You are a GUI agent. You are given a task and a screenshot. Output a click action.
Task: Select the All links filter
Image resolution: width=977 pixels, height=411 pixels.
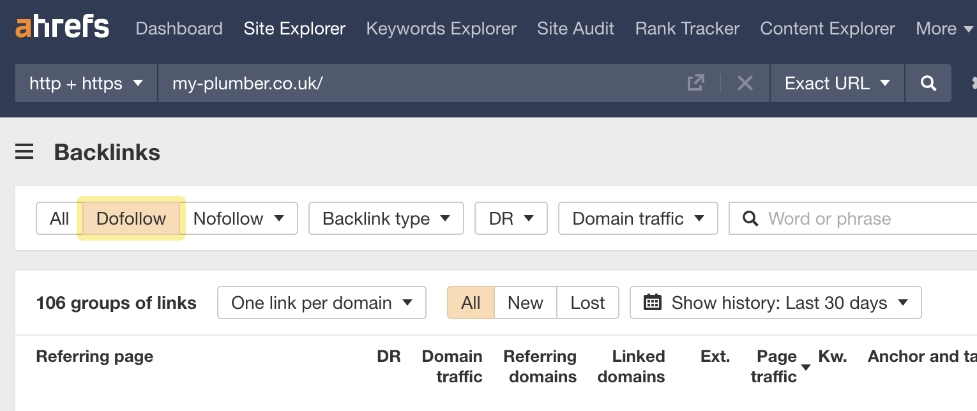tap(59, 218)
